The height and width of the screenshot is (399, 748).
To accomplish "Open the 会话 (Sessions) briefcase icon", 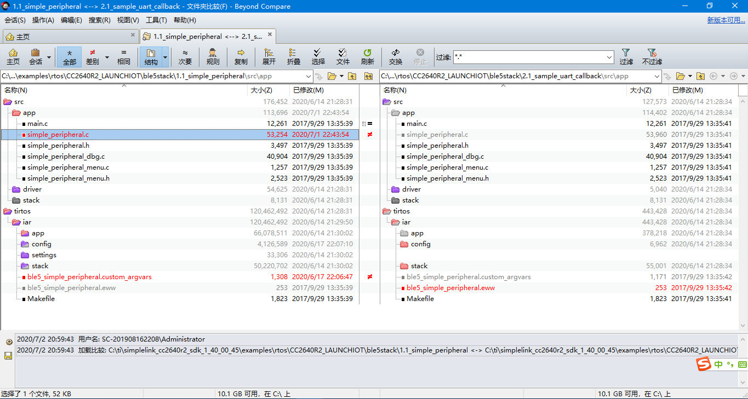I will point(36,57).
